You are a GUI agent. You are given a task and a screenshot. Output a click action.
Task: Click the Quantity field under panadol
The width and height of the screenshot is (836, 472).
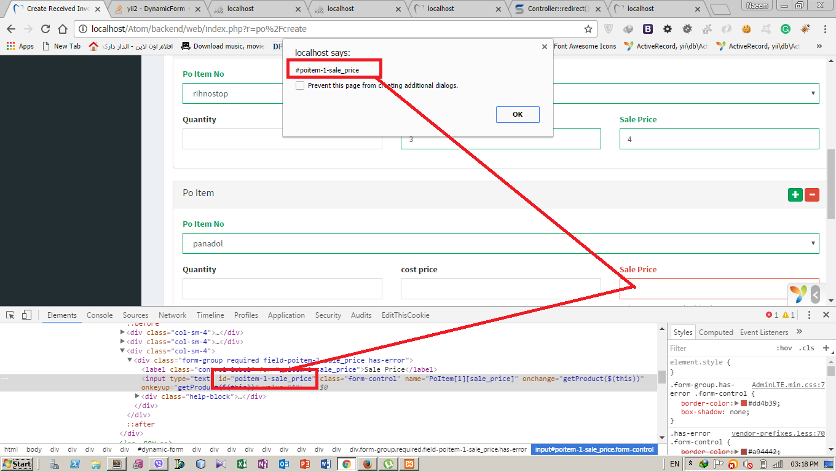click(282, 289)
